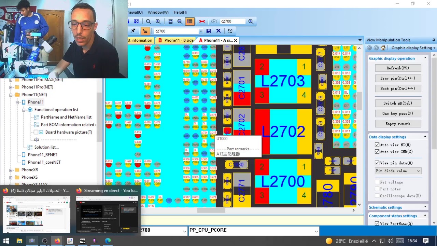437x246 pixels.
Task: Toggle View PartName(Q) checkbox
Action: pyautogui.click(x=377, y=224)
